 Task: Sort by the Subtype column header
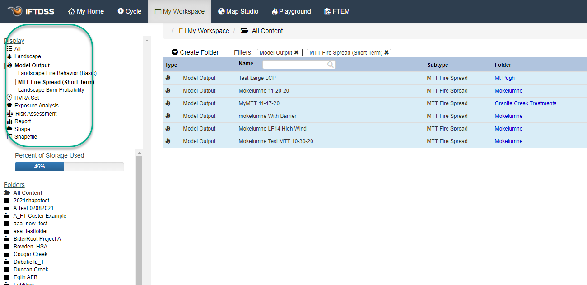pyautogui.click(x=438, y=65)
